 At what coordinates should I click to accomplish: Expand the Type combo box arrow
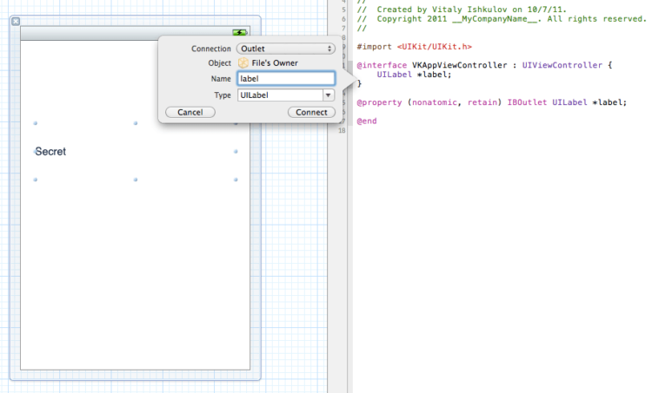329,95
